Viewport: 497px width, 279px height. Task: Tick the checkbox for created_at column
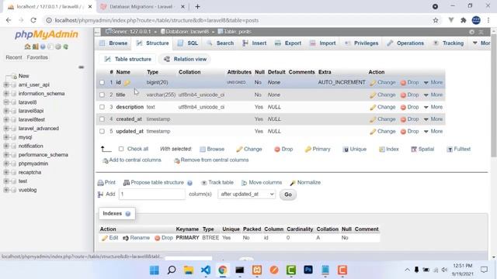(102, 119)
